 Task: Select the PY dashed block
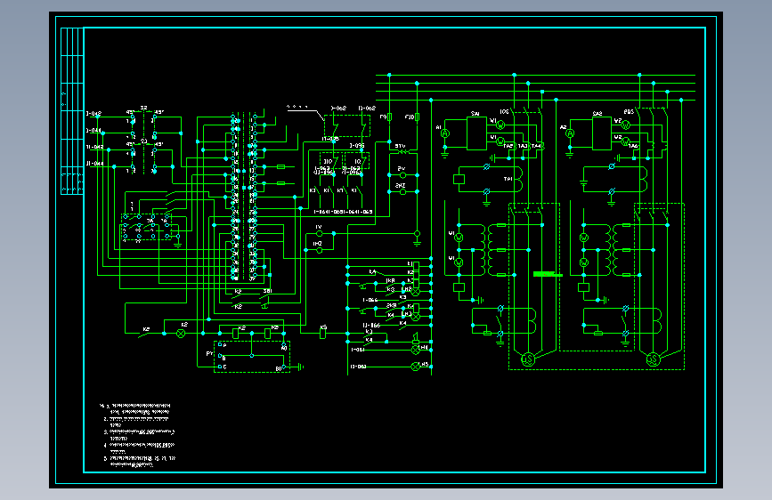(252, 357)
